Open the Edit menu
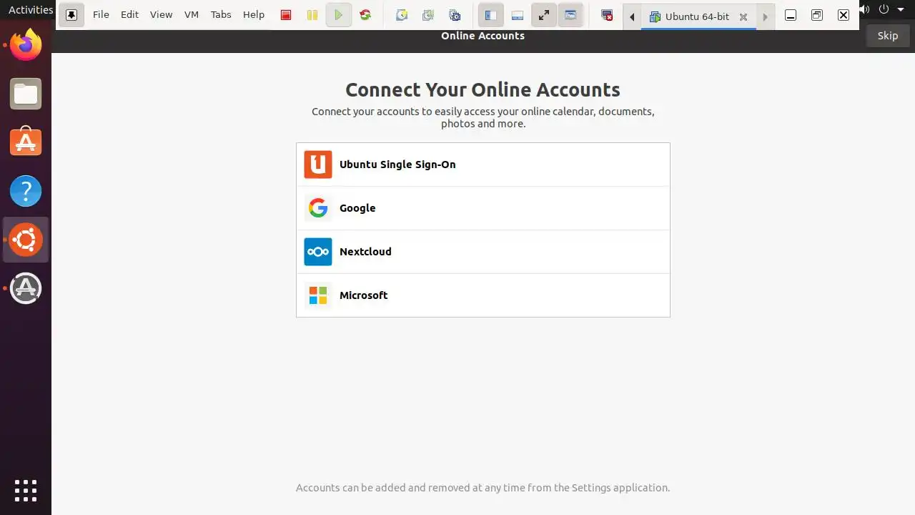The image size is (915, 515). click(x=129, y=14)
